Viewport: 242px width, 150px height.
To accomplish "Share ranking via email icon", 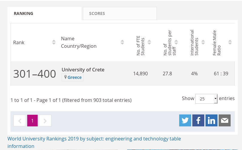I will pyautogui.click(x=225, y=120).
